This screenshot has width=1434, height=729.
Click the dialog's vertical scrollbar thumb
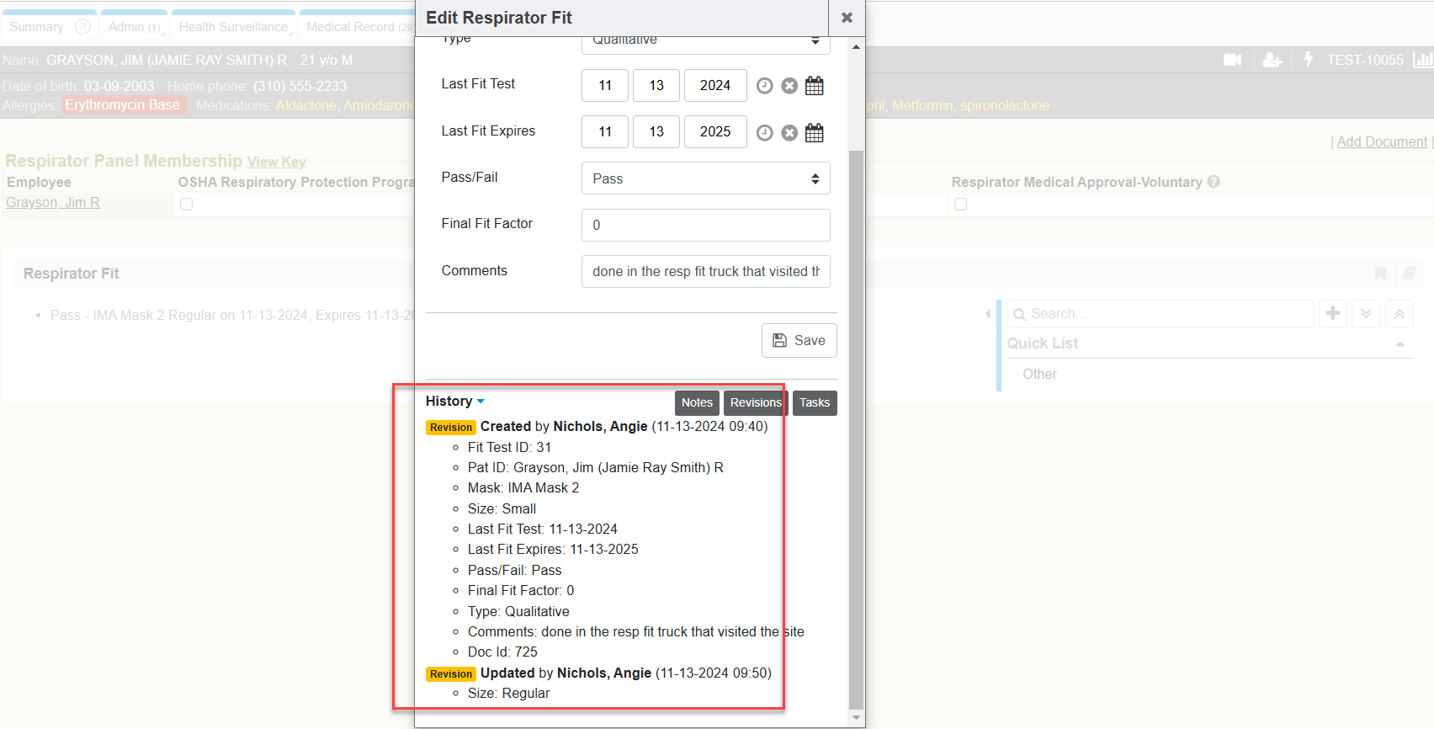856,421
